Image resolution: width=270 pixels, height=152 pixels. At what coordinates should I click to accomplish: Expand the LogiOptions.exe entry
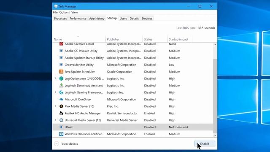[x=55, y=78]
